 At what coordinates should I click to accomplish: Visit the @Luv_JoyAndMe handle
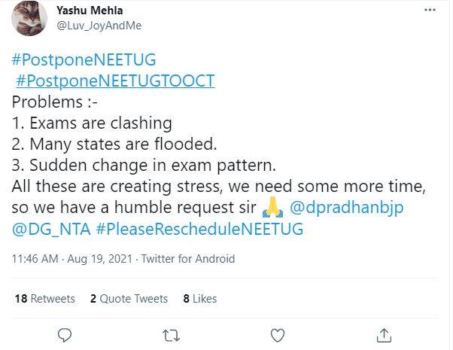[x=99, y=26]
